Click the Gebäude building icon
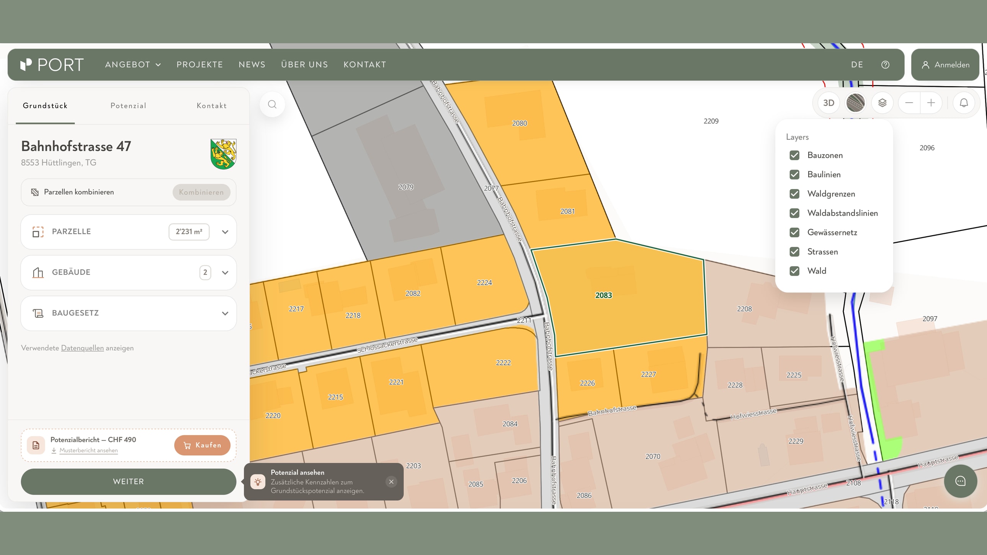 tap(38, 272)
